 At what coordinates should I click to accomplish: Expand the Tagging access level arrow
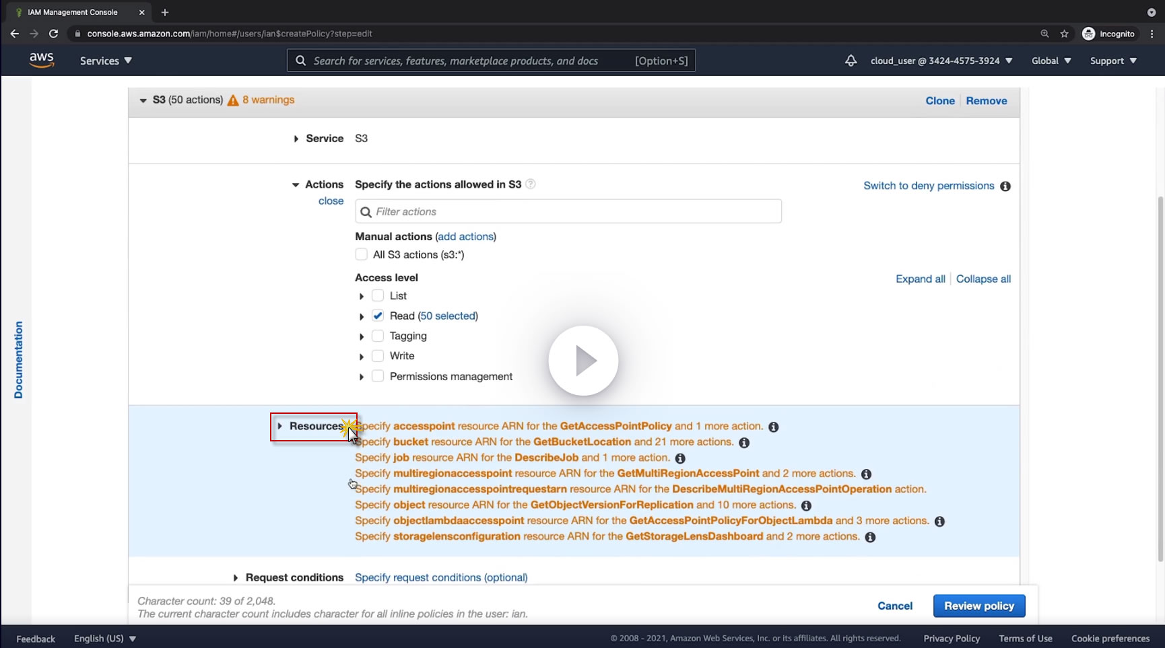click(x=362, y=336)
